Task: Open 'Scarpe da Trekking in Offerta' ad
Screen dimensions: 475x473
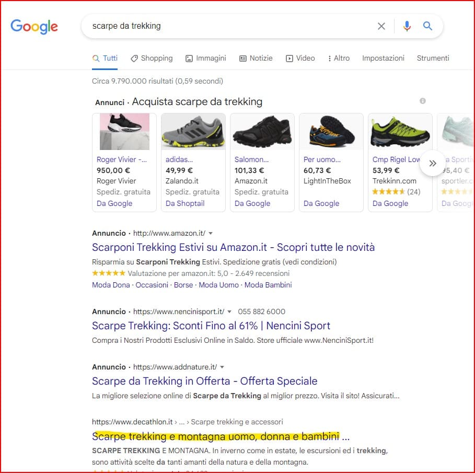Action: point(205,381)
